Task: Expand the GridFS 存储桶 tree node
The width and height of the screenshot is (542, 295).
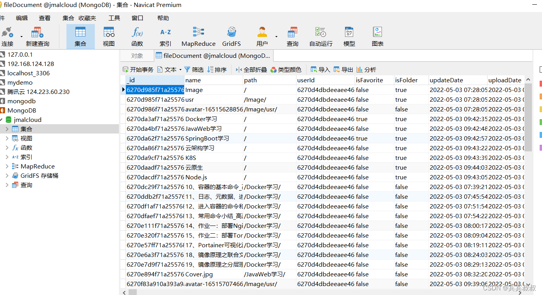Action: coord(7,175)
